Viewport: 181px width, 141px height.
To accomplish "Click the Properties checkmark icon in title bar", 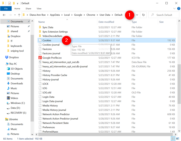I will [x=9, y=3].
